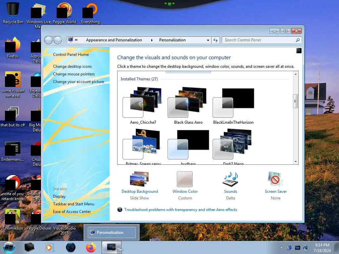Open the Recycle Bin desktop icon
The width and height of the screenshot is (339, 254).
pyautogui.click(x=13, y=13)
